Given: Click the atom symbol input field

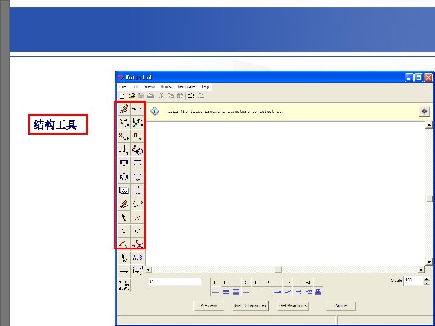Looking at the screenshot, I should click(x=175, y=282).
